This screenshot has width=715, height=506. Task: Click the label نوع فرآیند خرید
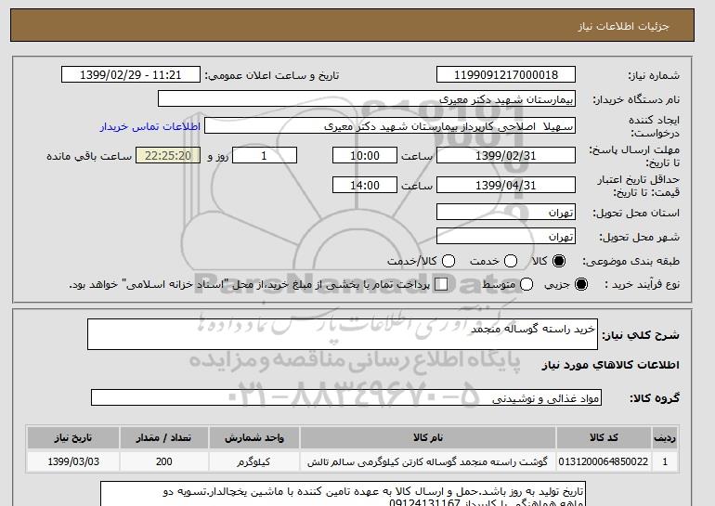(642, 284)
